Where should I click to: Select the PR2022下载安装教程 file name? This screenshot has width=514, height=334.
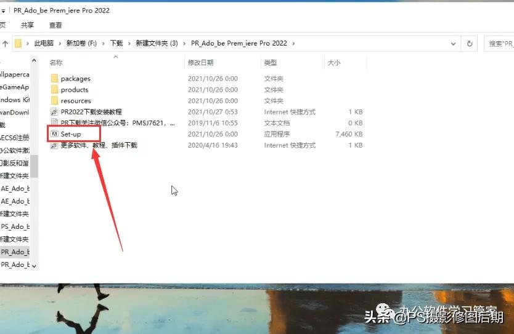[x=91, y=112]
